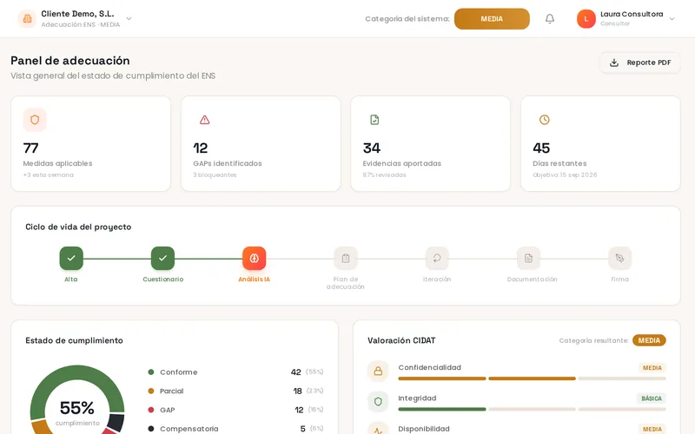
Task: Click the Confidencialidad MEDIA tag
Action: point(652,368)
